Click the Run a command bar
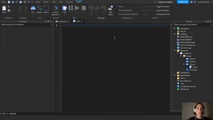213x120 pixels. pos(91,113)
